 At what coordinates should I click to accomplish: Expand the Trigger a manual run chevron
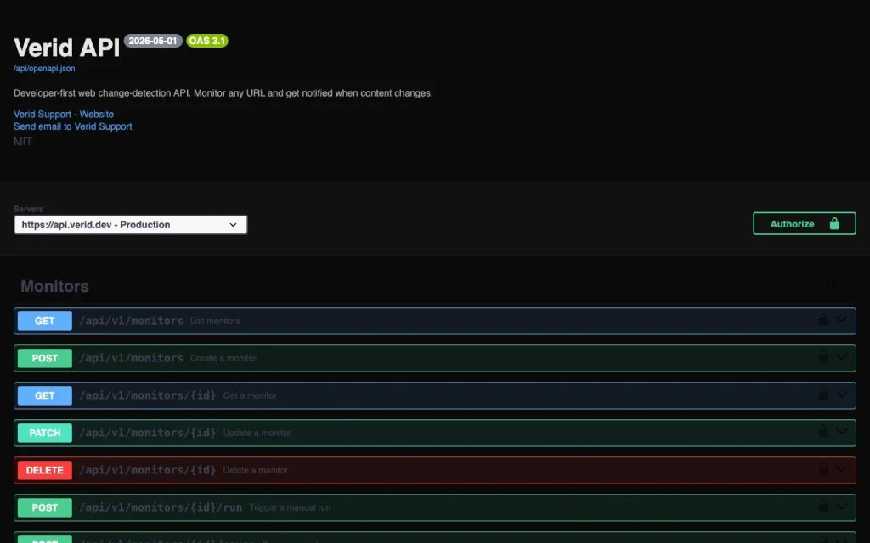[x=842, y=507]
